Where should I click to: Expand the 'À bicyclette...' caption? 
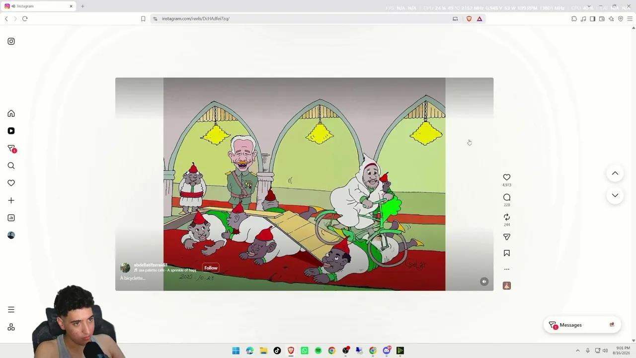[x=133, y=278]
